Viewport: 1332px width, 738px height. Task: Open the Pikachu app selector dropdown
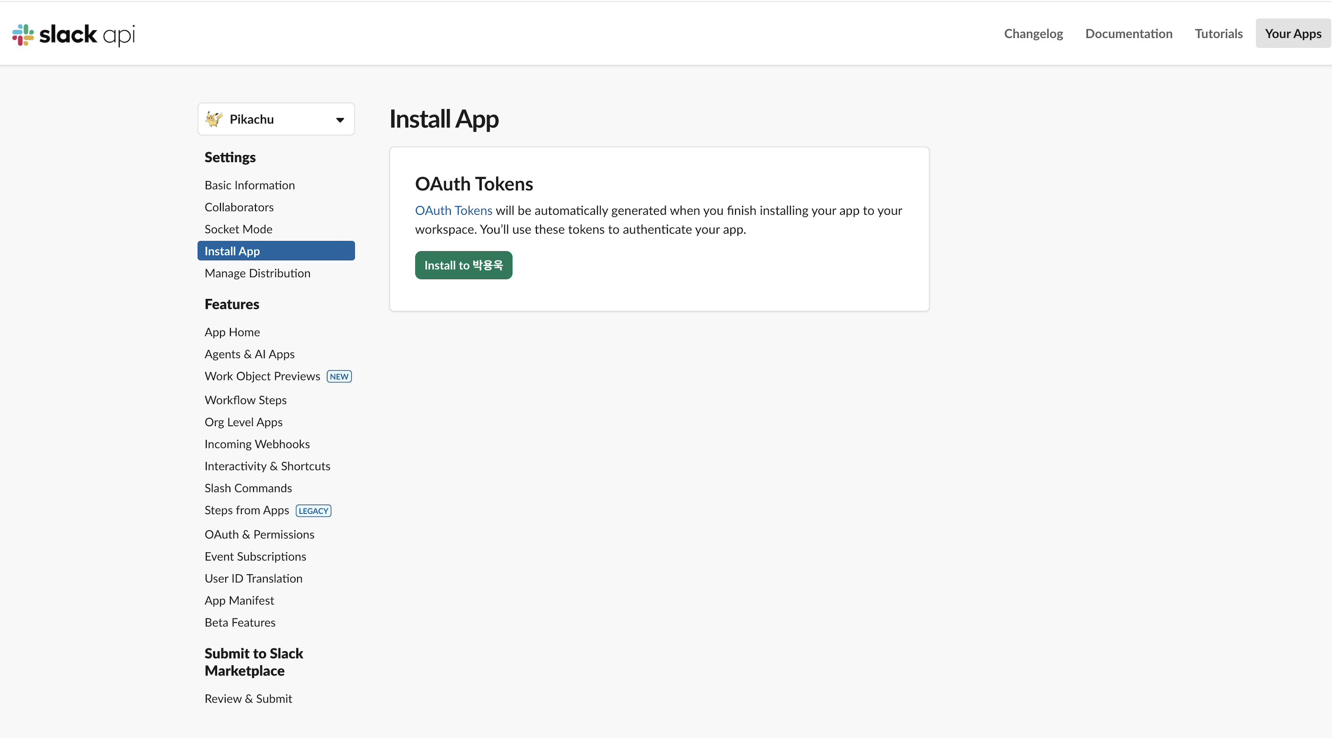pos(276,120)
